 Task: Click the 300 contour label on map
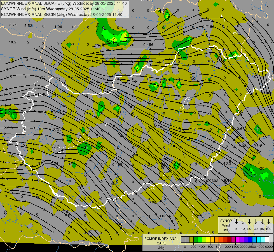(109, 41)
